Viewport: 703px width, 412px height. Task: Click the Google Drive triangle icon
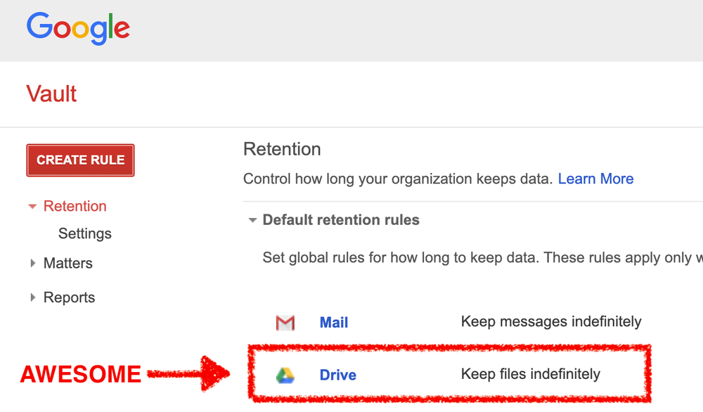[x=285, y=375]
